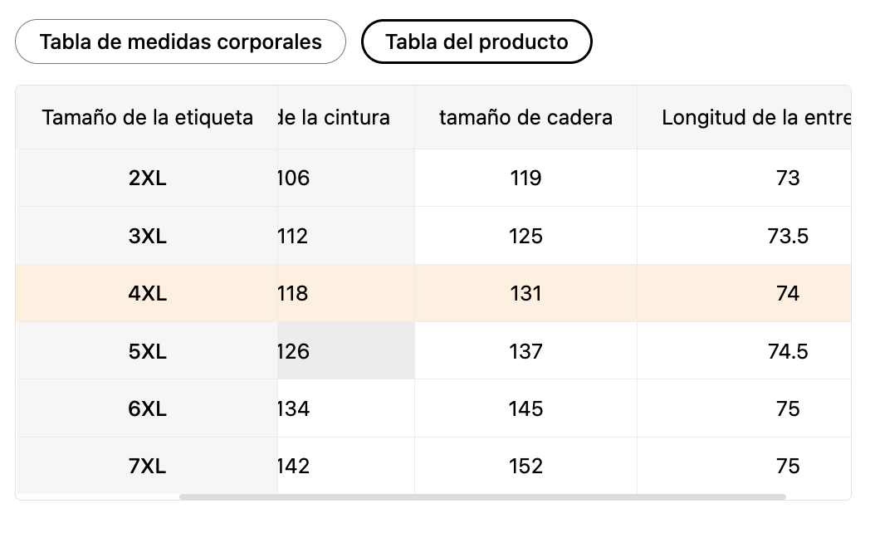Select the highlighted 4XL row label
This screenshot has width=875, height=533.
tap(148, 294)
